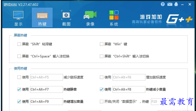This screenshot has width=196, height=111.
Task: Click the Ctrl+Alt+F5 hotkey field
Action: [x=46, y=77]
